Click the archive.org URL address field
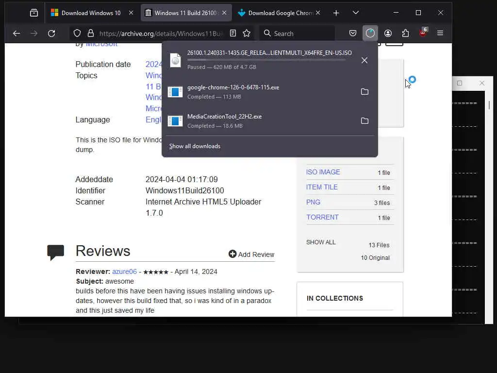The height and width of the screenshot is (373, 497). [x=161, y=34]
